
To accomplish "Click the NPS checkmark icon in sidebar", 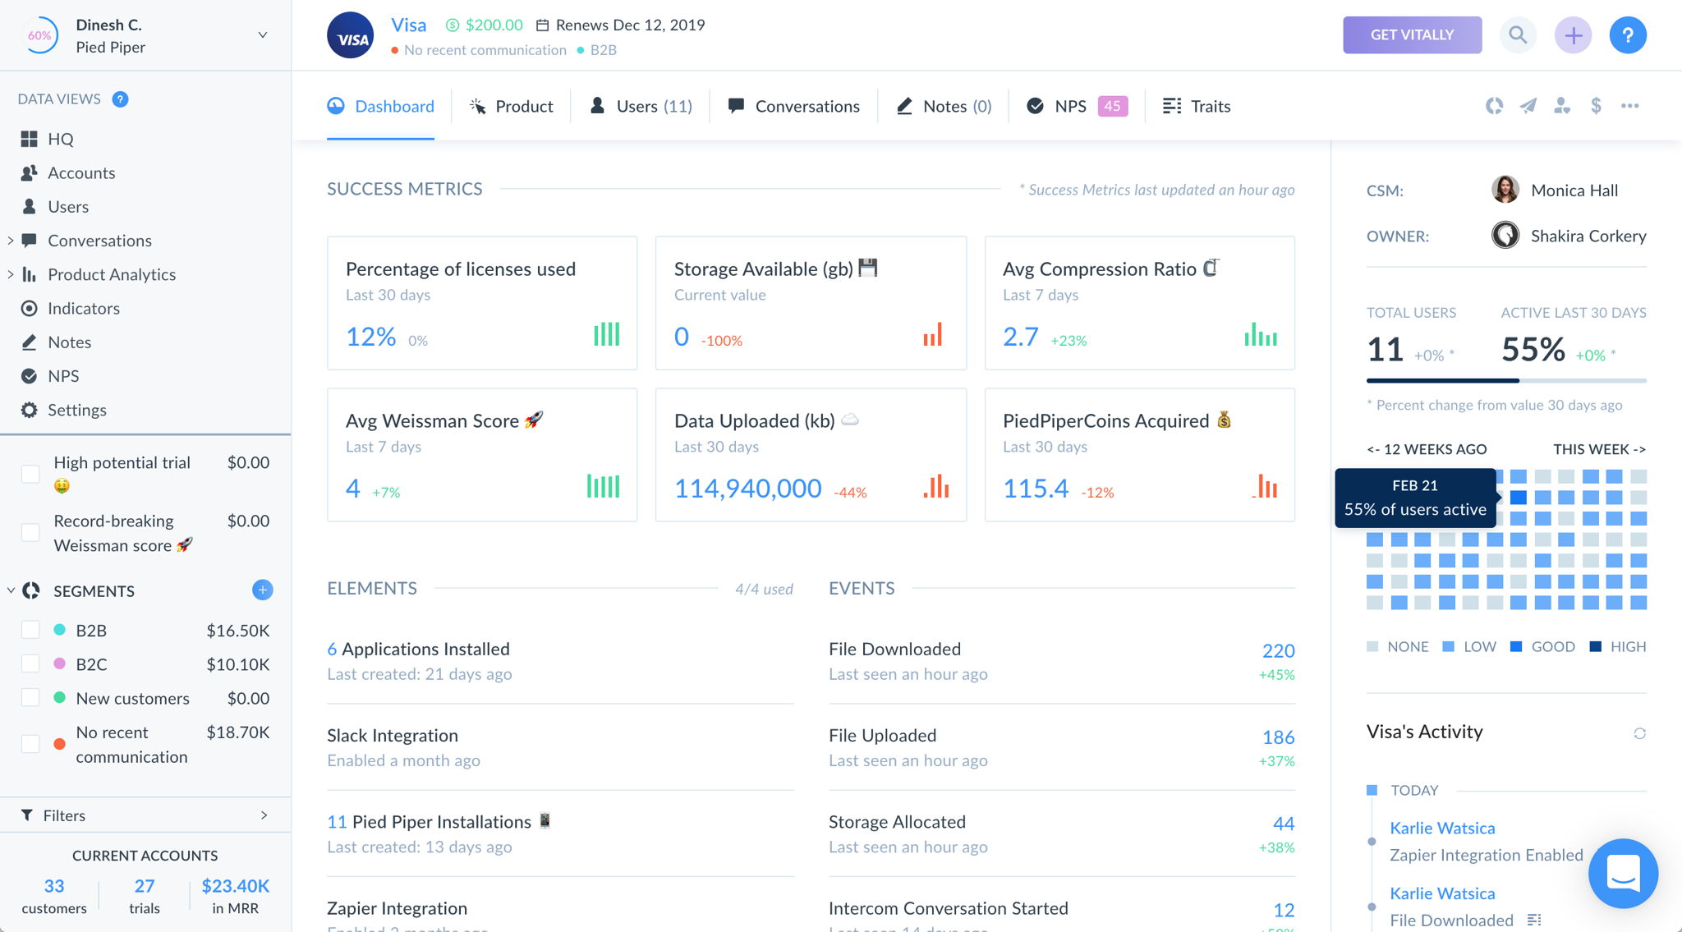I will (x=29, y=376).
